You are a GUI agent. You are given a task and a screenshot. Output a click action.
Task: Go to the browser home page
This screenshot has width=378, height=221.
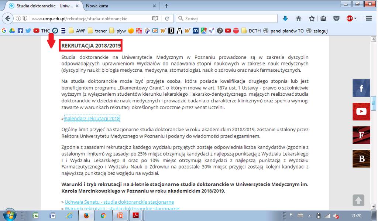pyautogui.click(x=298, y=18)
